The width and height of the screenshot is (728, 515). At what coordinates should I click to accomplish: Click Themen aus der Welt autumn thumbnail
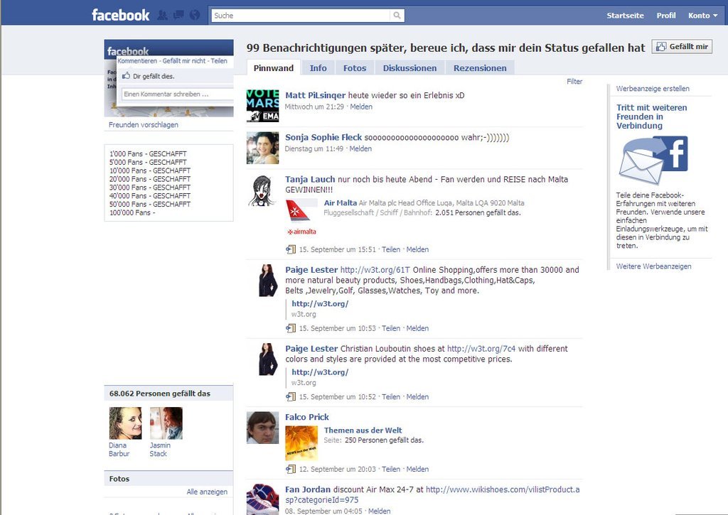pyautogui.click(x=301, y=443)
